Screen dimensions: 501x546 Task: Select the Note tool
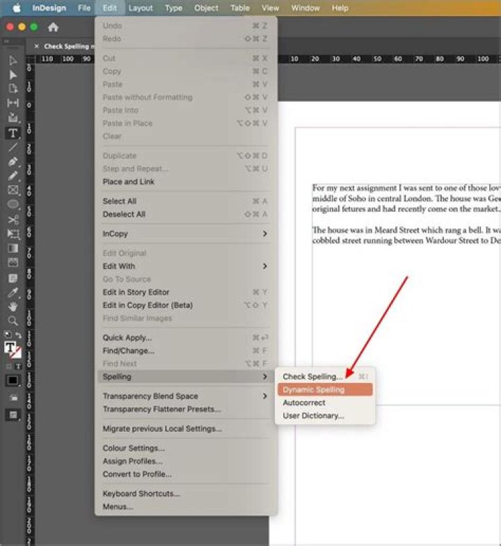point(13,279)
